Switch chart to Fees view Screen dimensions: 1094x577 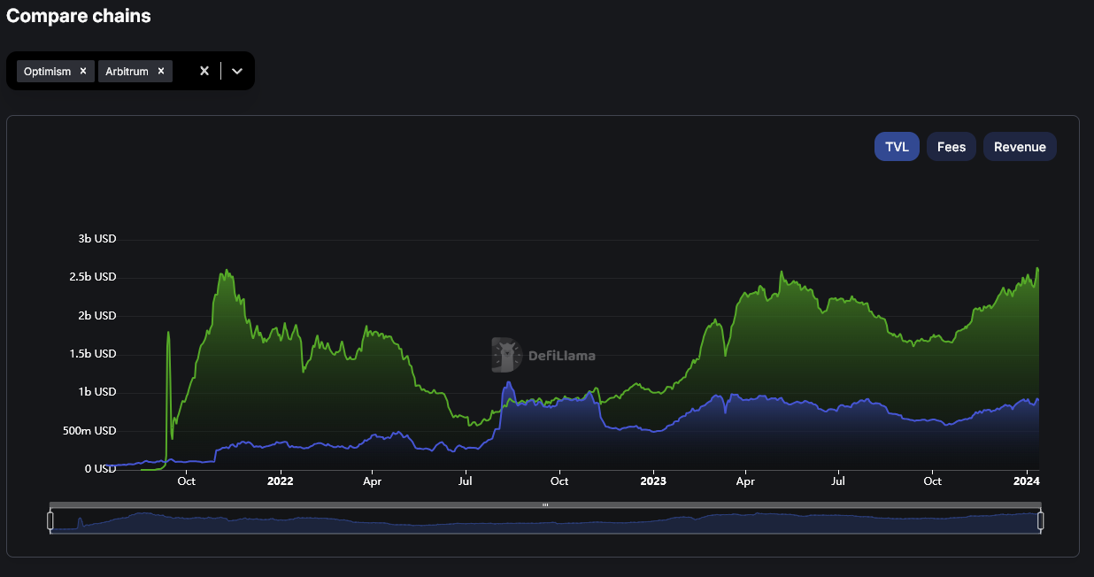[x=951, y=147]
